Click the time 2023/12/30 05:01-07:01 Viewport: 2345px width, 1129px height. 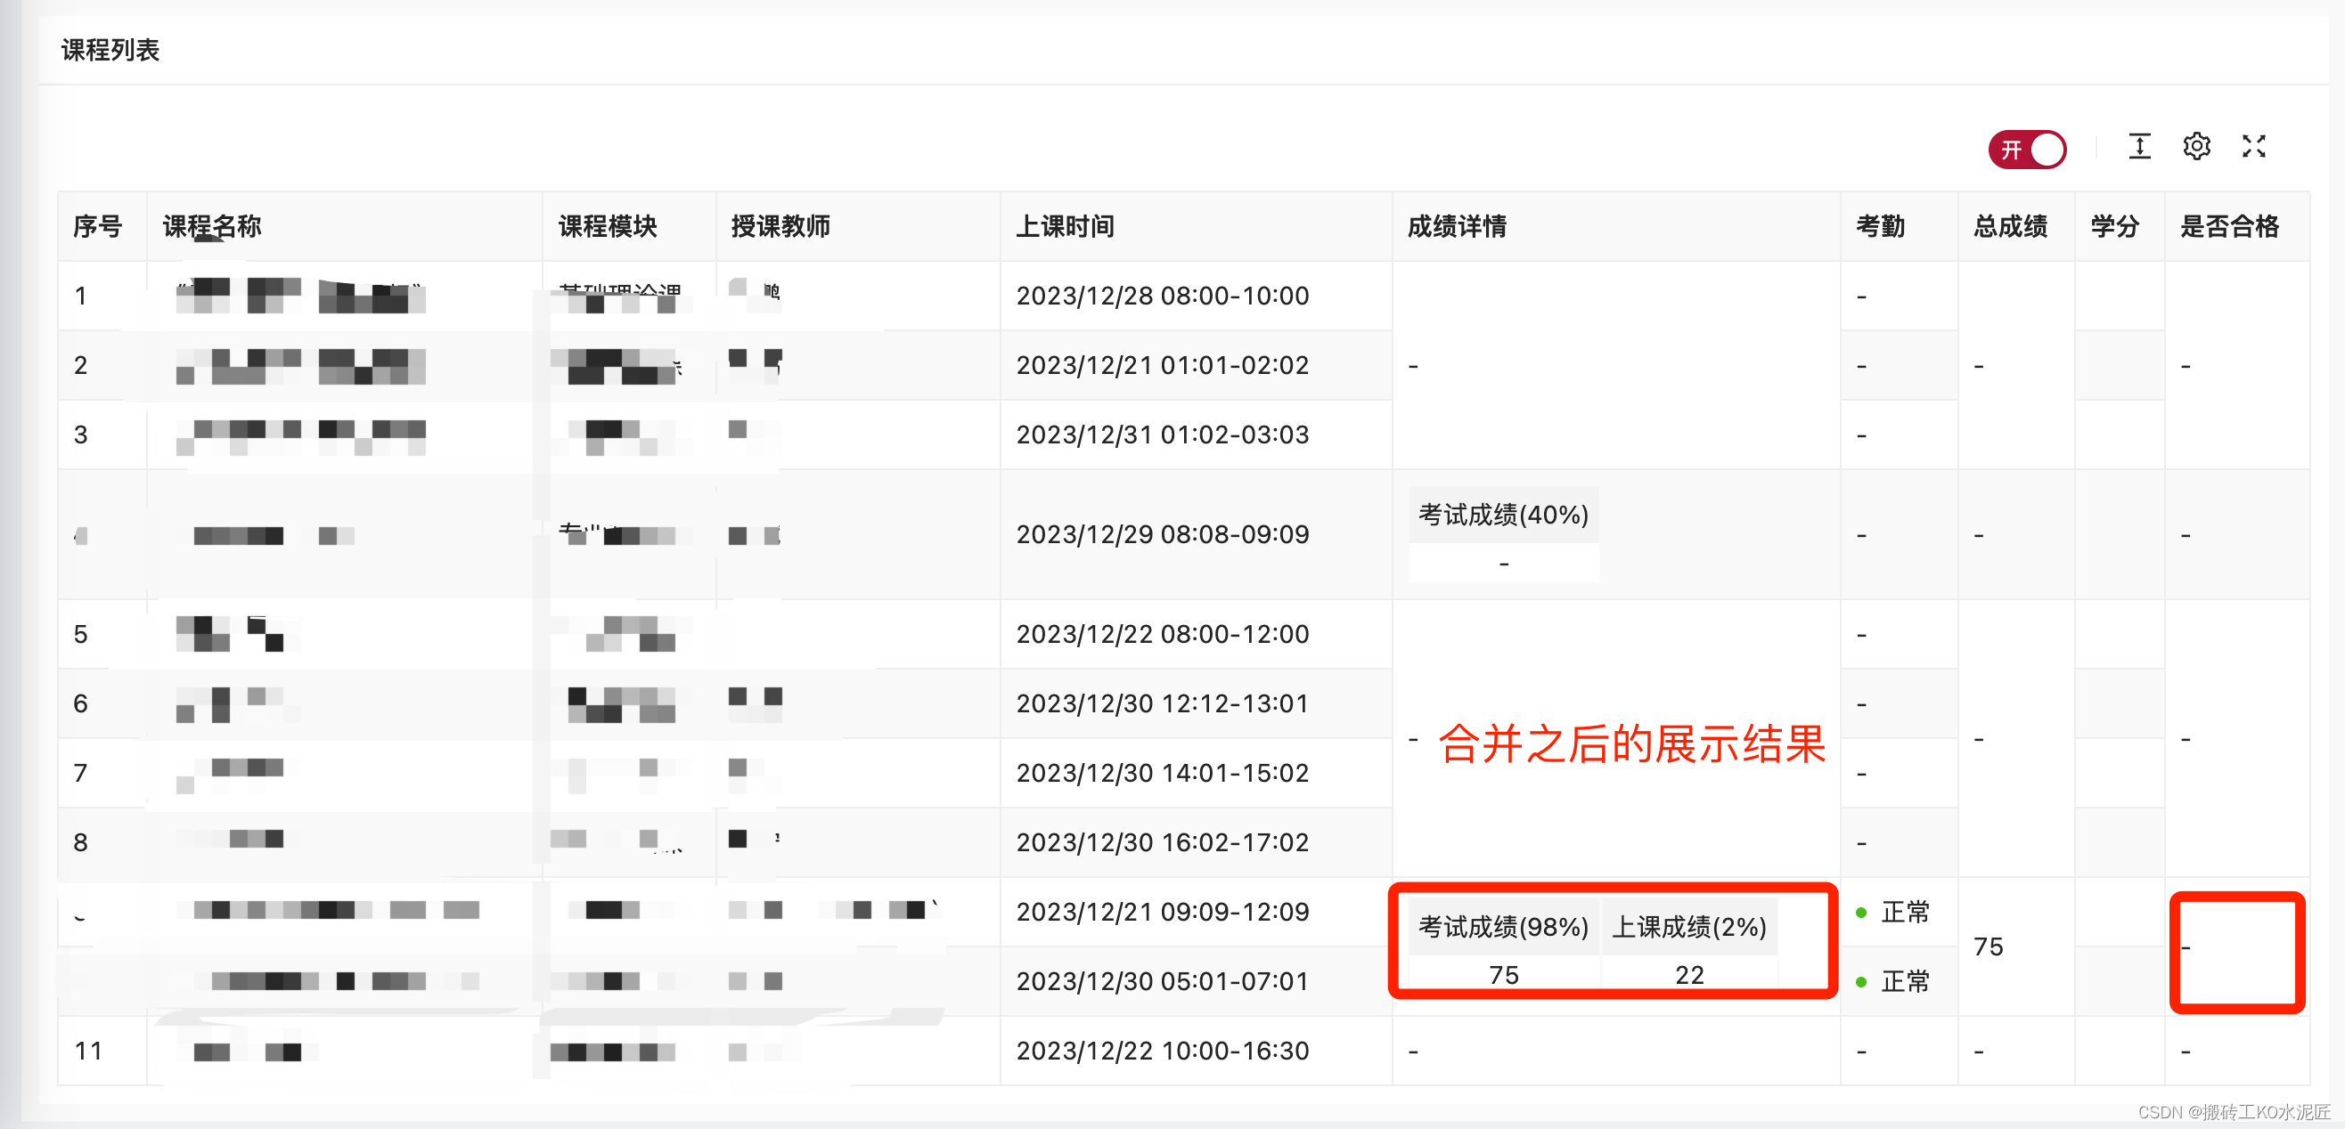click(1163, 981)
